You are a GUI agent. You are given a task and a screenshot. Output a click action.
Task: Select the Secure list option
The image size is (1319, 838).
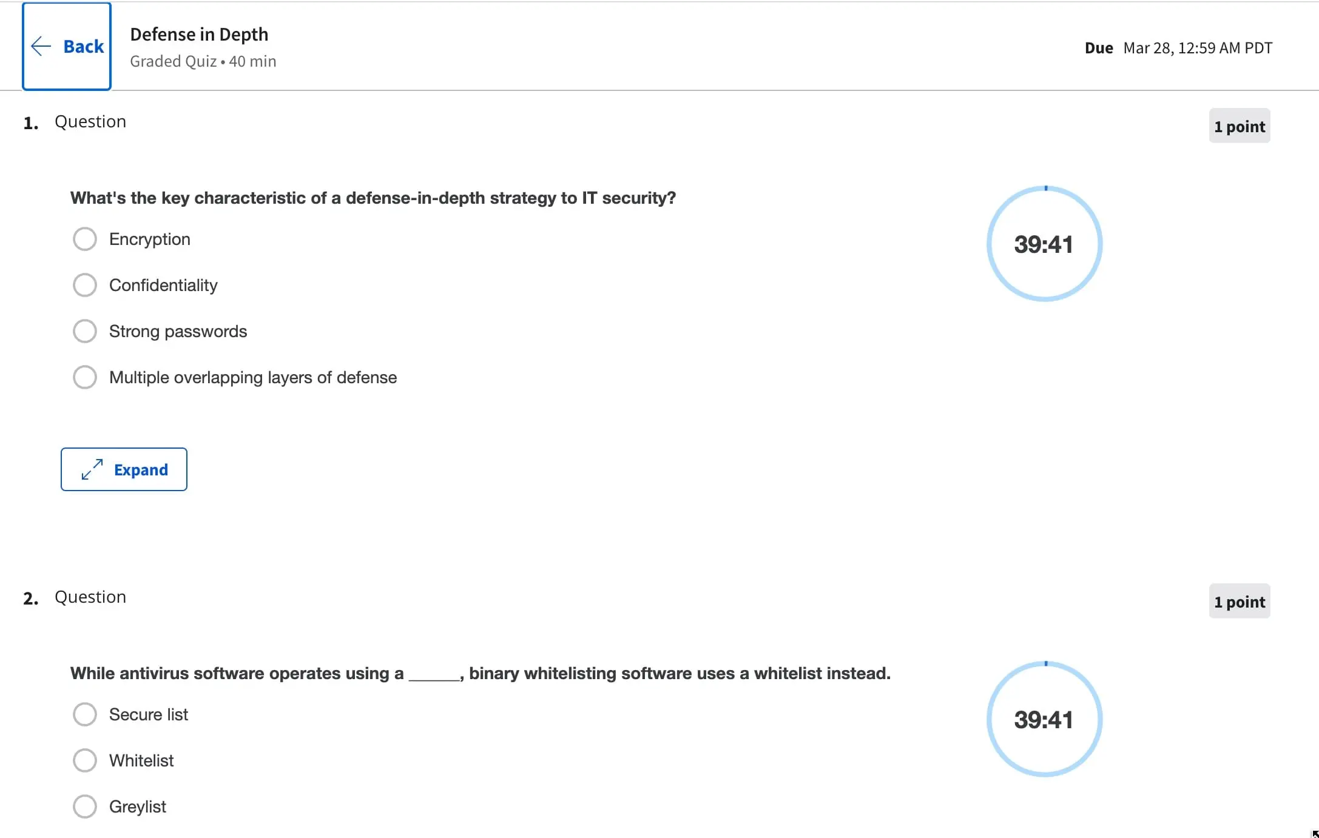85,714
